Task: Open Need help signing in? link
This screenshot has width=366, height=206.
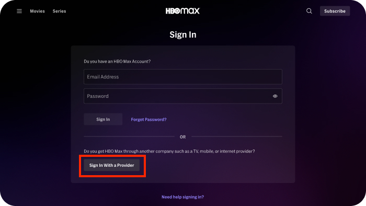Action: 183,197
